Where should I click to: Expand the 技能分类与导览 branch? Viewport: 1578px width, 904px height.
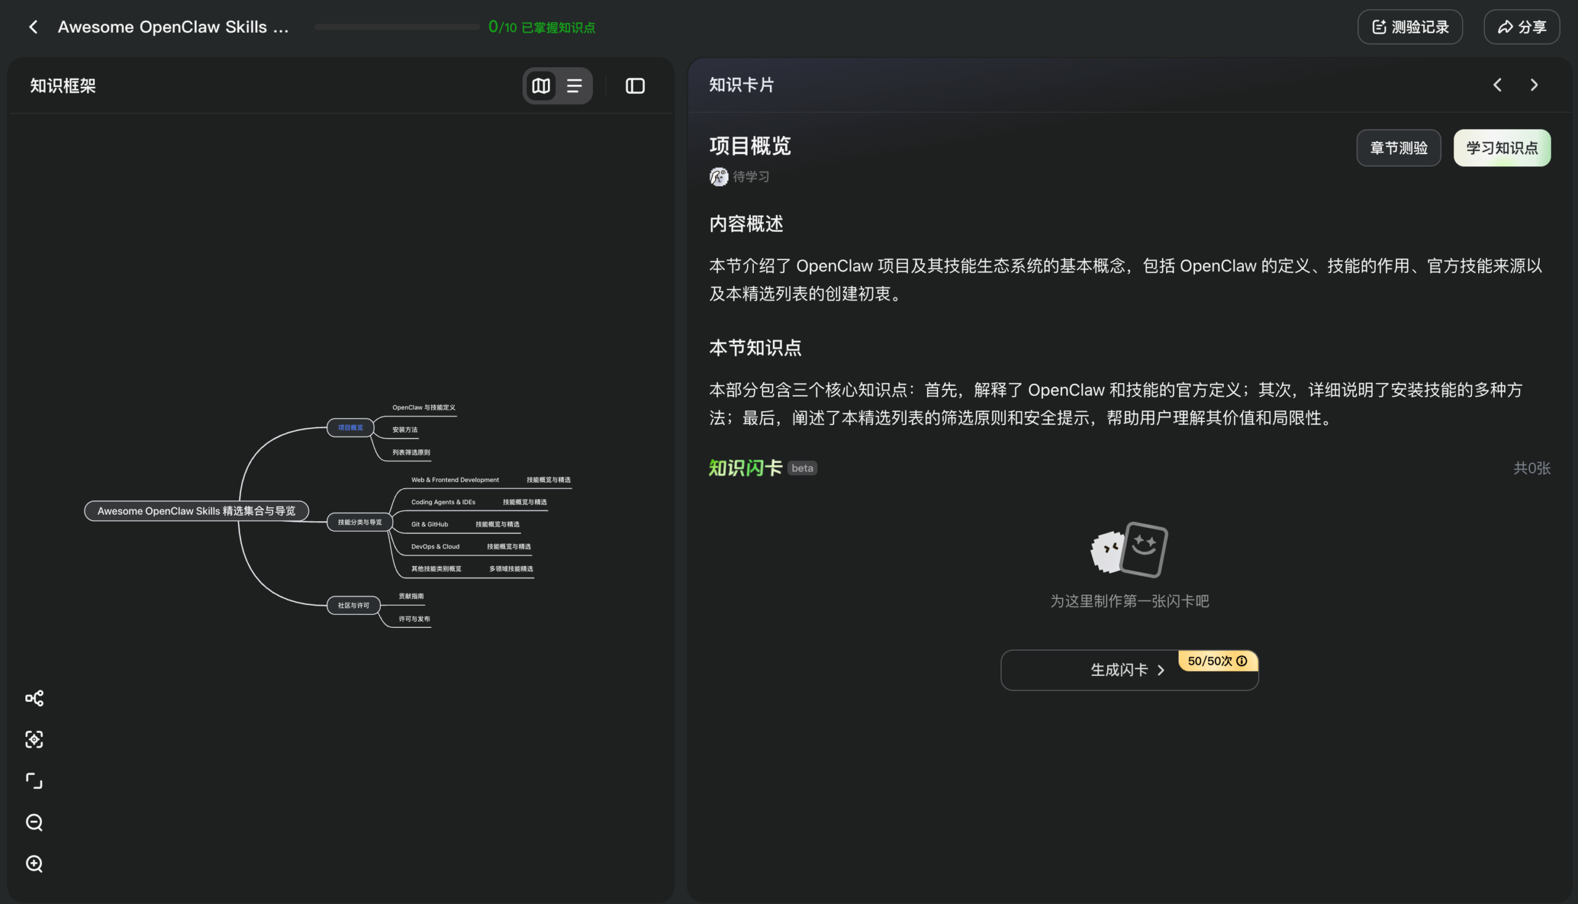point(359,522)
